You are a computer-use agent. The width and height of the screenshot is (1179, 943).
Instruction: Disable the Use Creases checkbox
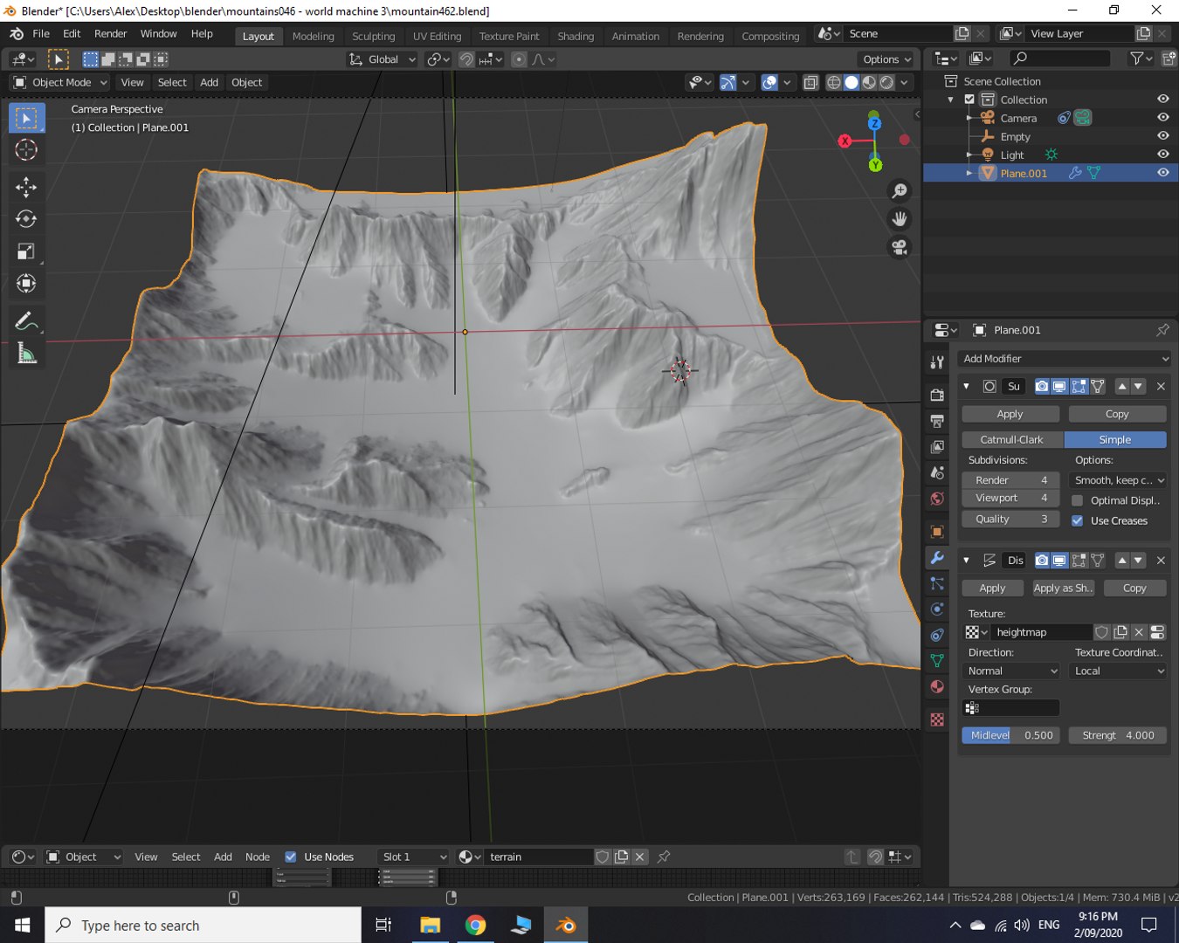(x=1078, y=520)
